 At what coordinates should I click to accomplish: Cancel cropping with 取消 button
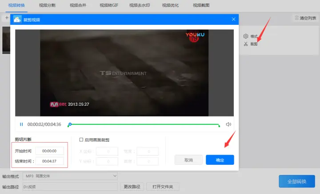[x=188, y=160]
